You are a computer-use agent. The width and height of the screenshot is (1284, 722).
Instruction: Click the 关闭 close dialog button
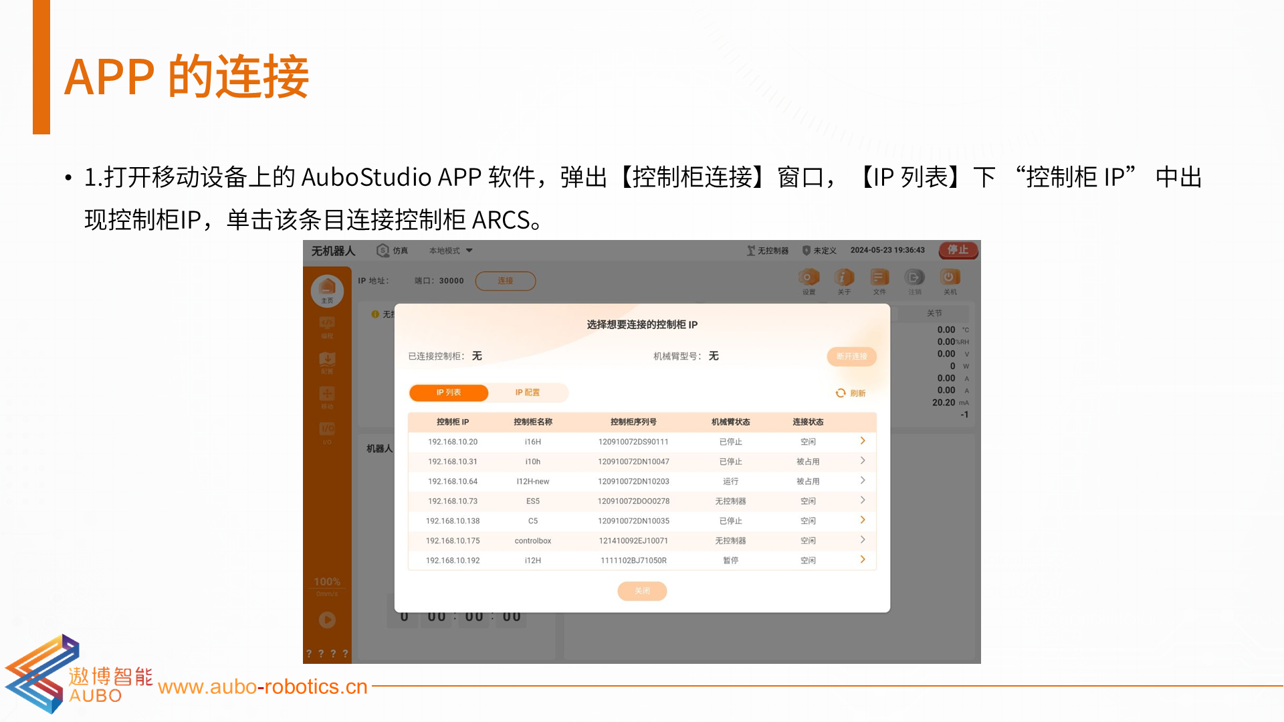[x=641, y=591]
